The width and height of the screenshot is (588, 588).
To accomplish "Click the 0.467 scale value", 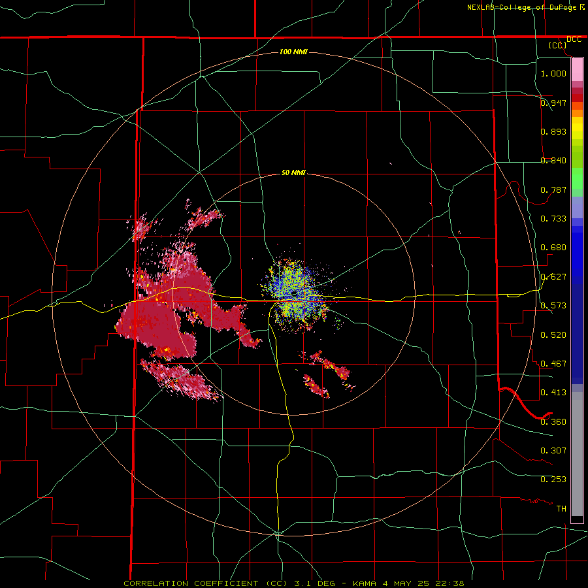I will (553, 363).
